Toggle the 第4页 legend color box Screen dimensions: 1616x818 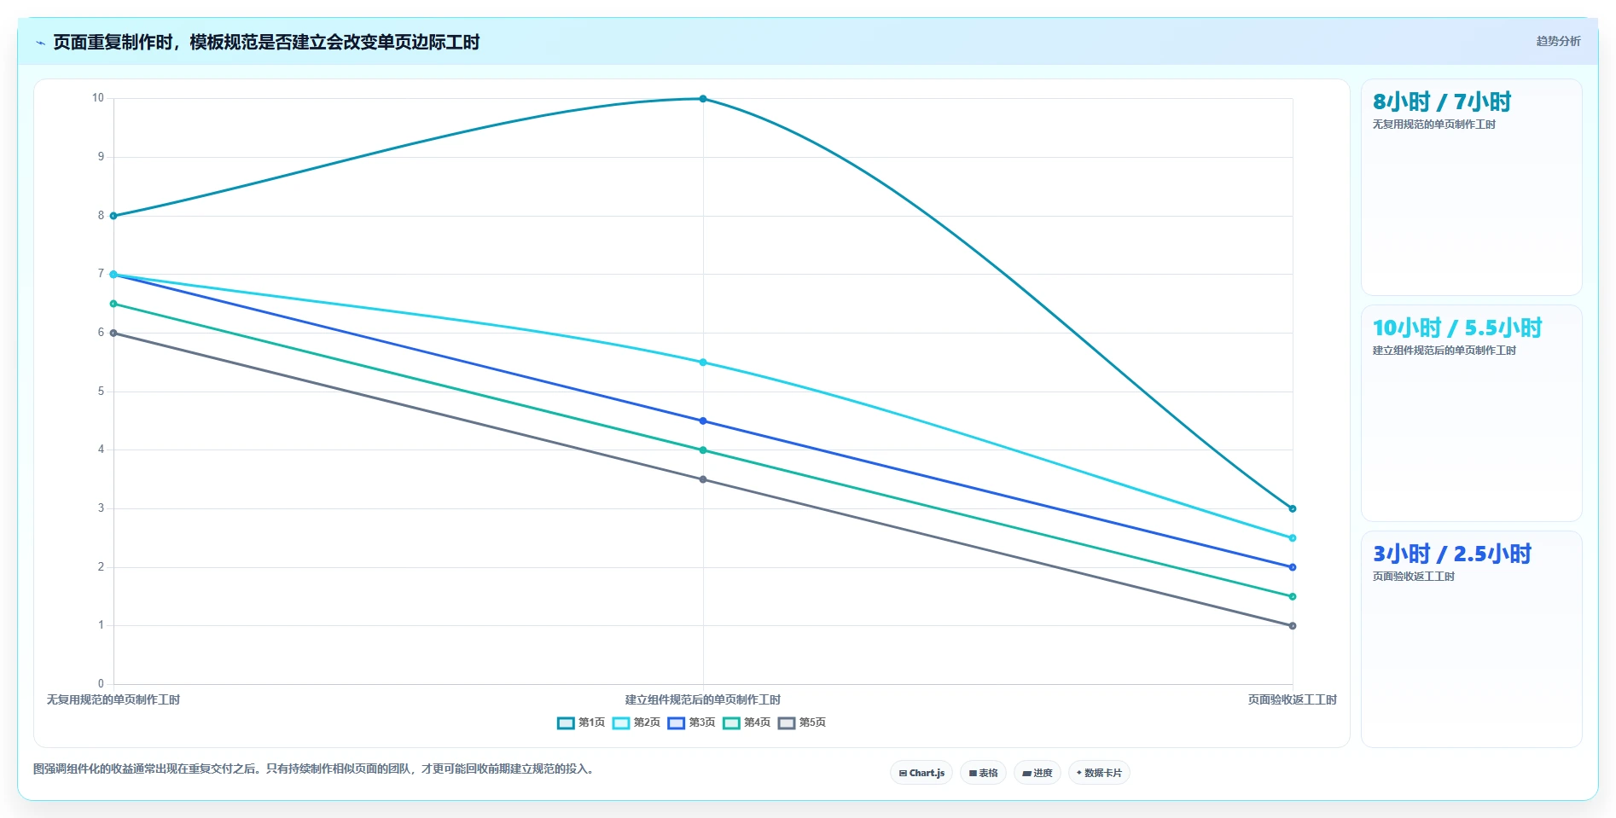tap(731, 723)
